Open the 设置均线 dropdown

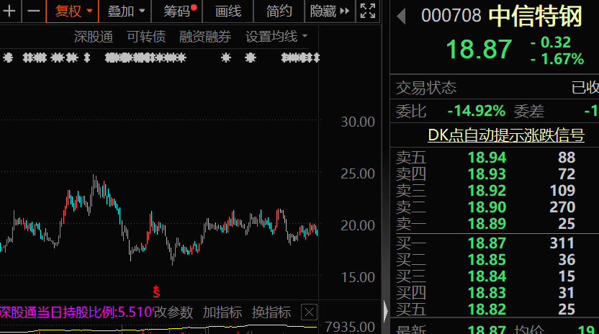(x=276, y=37)
